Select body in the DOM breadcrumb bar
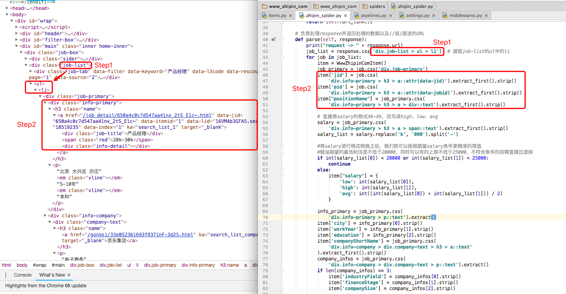 coord(22,265)
